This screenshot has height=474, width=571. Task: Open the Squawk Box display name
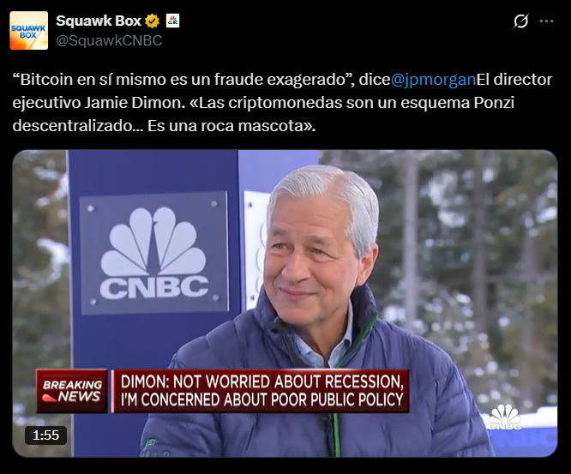coord(99,21)
